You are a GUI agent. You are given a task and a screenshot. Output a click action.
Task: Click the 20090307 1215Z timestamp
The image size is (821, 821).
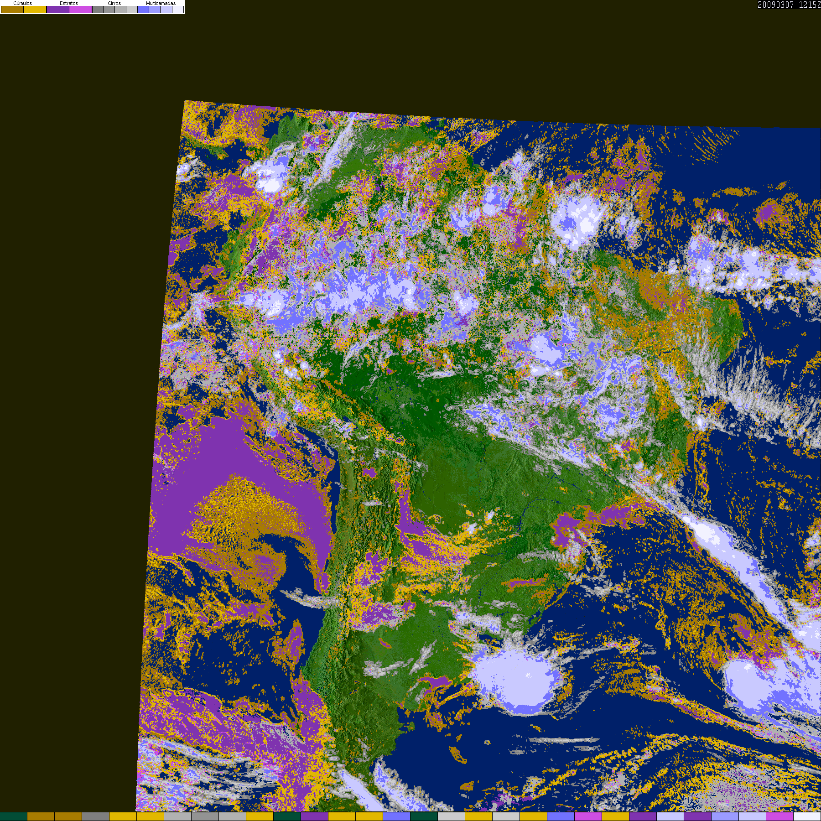(x=789, y=5)
